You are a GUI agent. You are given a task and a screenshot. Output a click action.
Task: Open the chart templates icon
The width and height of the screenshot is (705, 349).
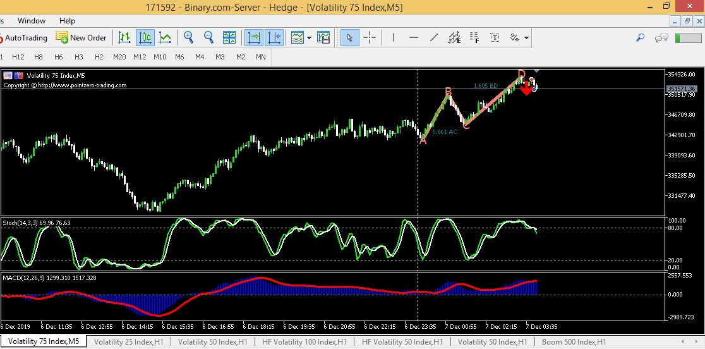coord(323,38)
